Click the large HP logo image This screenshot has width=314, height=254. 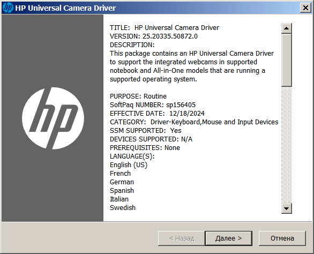coord(53,118)
